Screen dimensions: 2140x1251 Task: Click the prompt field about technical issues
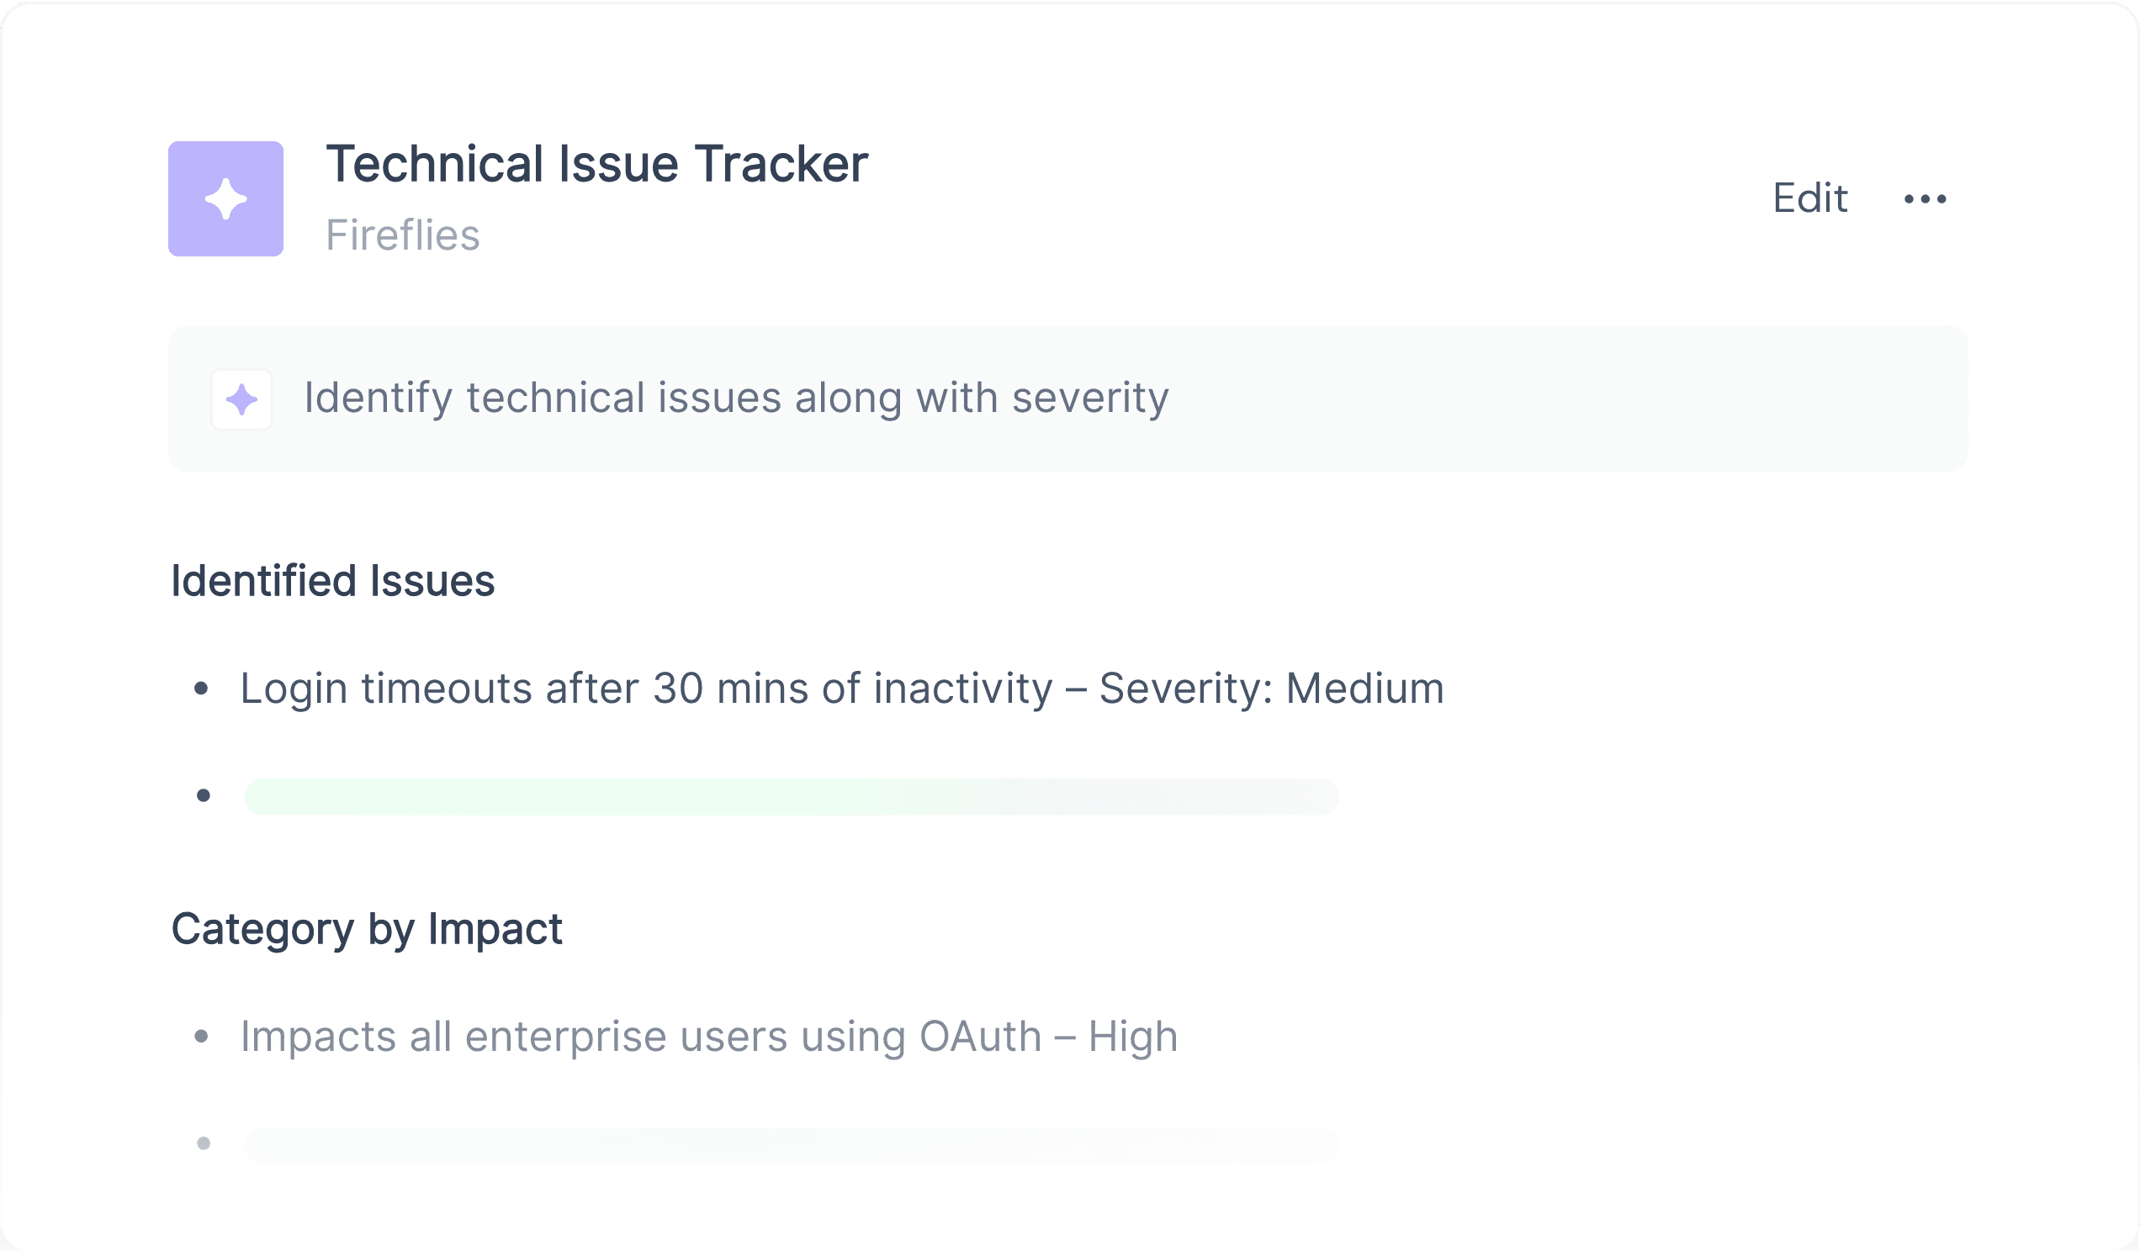click(x=1068, y=399)
